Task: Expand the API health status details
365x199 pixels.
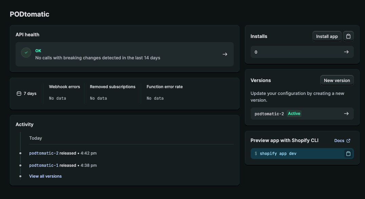Action: pyautogui.click(x=124, y=54)
